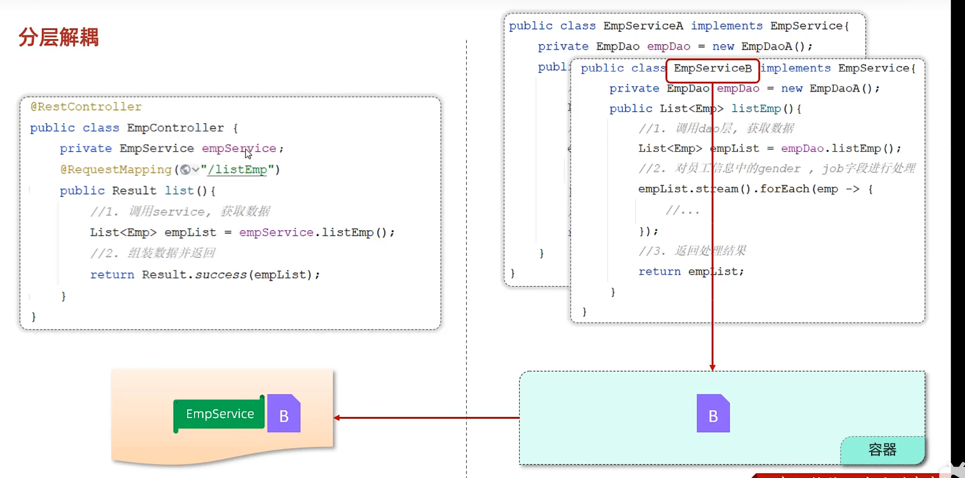The width and height of the screenshot is (965, 478).
Task: Click the EmpController class name
Action: pyautogui.click(x=175, y=128)
